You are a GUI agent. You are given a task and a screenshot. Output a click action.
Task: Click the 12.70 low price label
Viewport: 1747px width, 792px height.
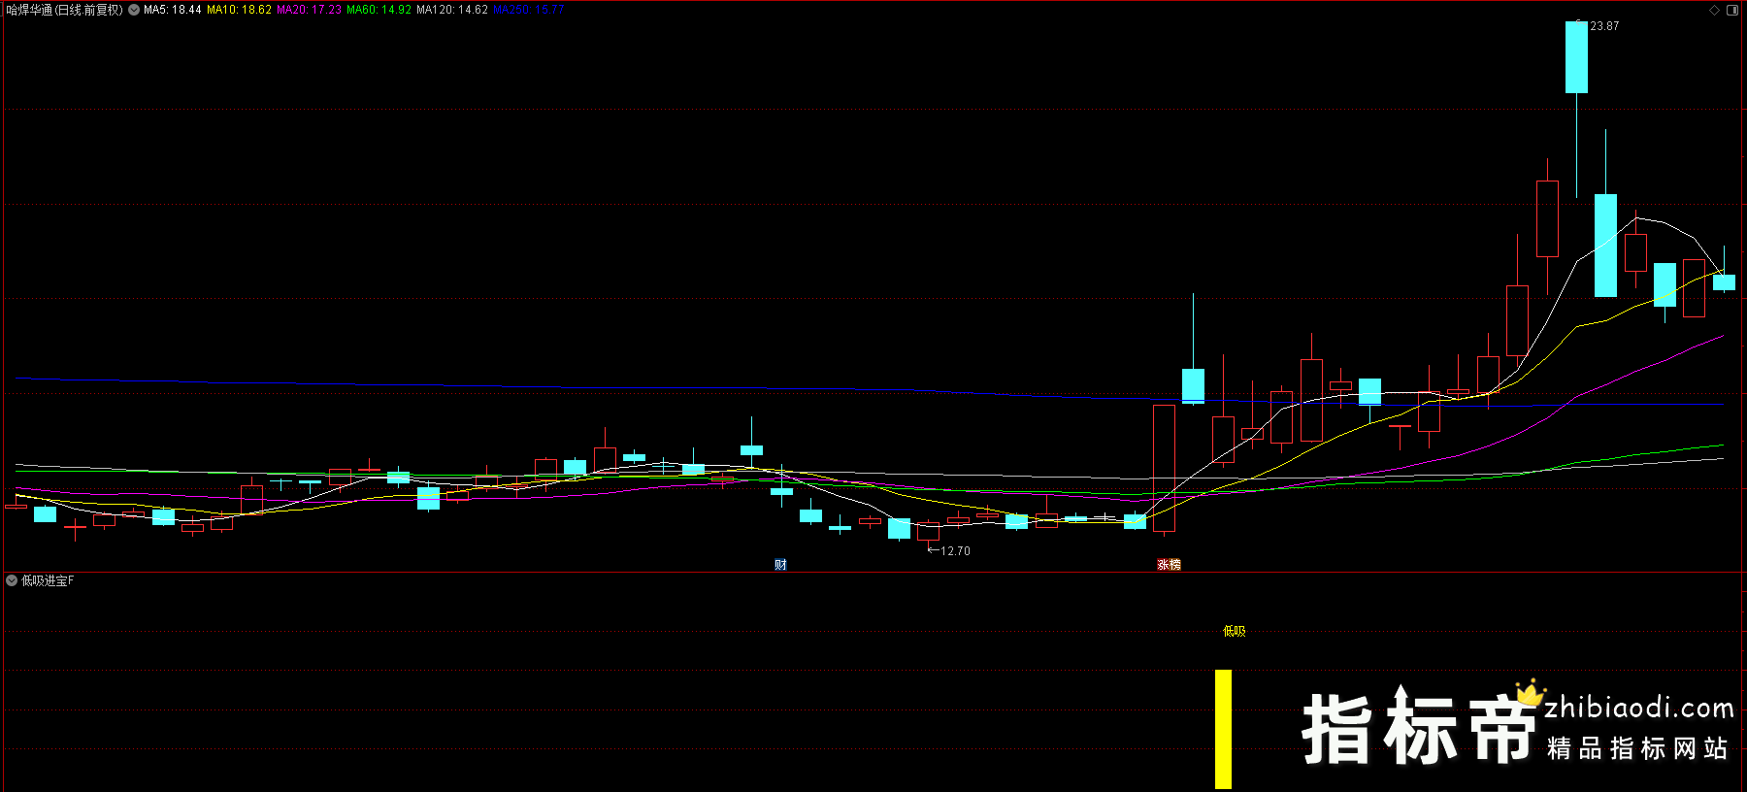955,551
